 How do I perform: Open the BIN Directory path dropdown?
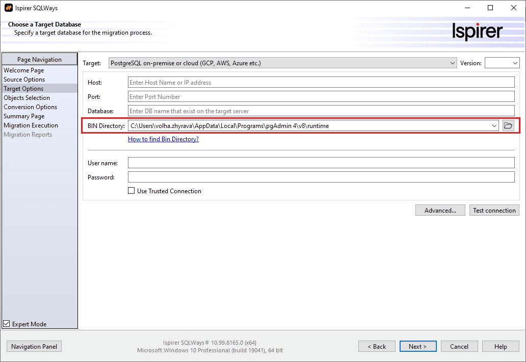pos(494,125)
